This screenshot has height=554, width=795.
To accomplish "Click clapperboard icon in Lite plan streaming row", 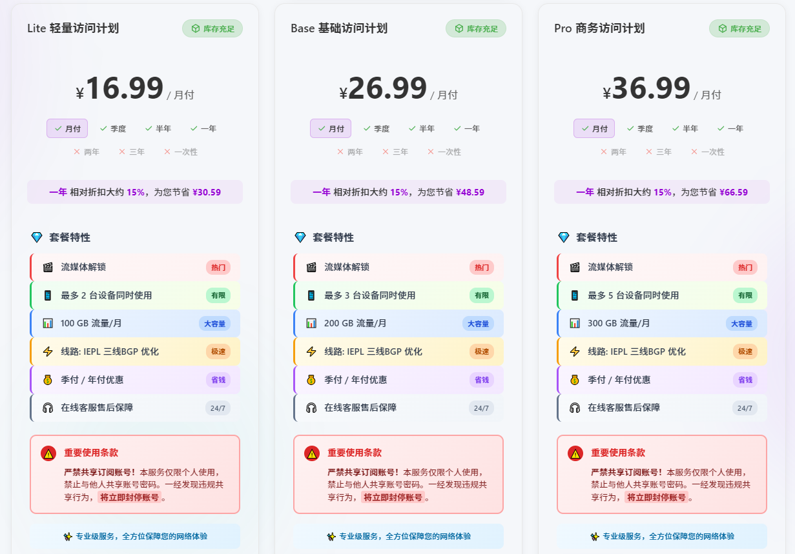I will pyautogui.click(x=48, y=267).
